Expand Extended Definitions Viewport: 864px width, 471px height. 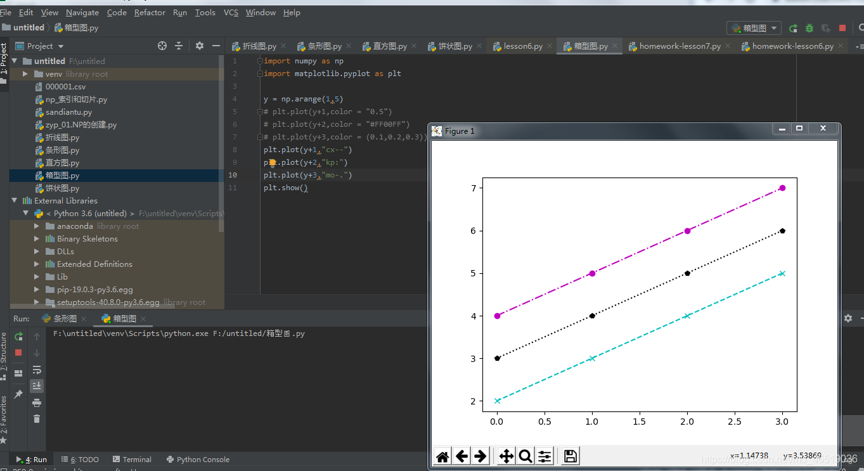[37, 264]
